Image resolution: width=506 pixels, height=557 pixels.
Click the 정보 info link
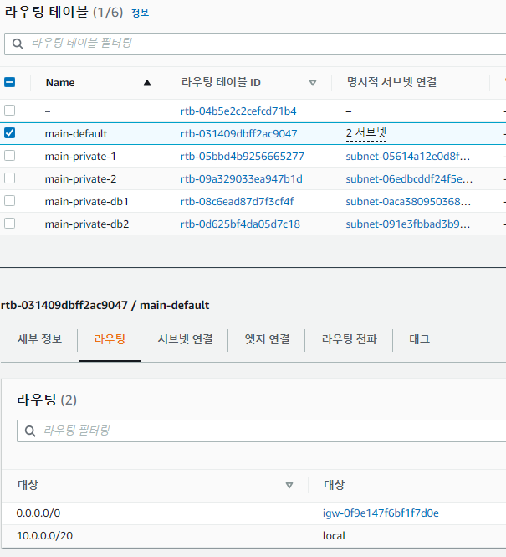pos(140,13)
